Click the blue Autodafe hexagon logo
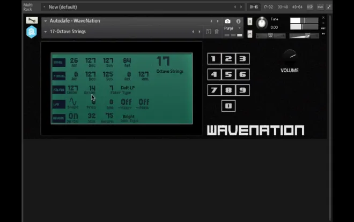Viewport: 354px width, 222px height. click(32, 32)
